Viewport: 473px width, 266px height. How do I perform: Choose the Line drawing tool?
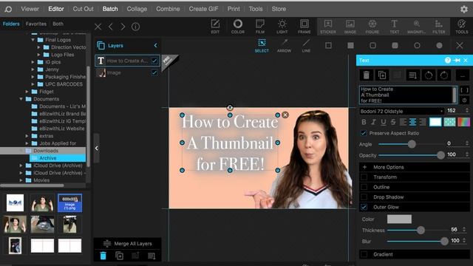point(306,46)
